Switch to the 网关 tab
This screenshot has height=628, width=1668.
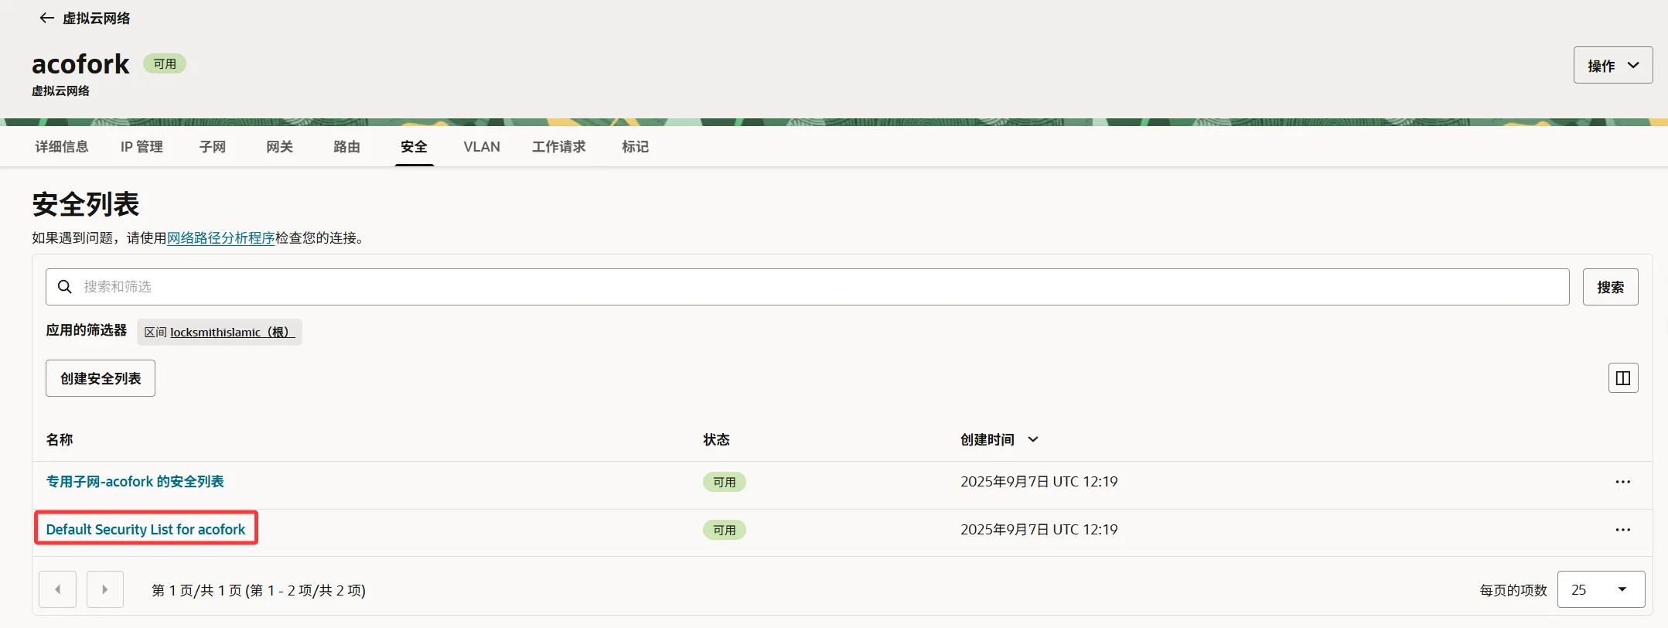(x=279, y=147)
